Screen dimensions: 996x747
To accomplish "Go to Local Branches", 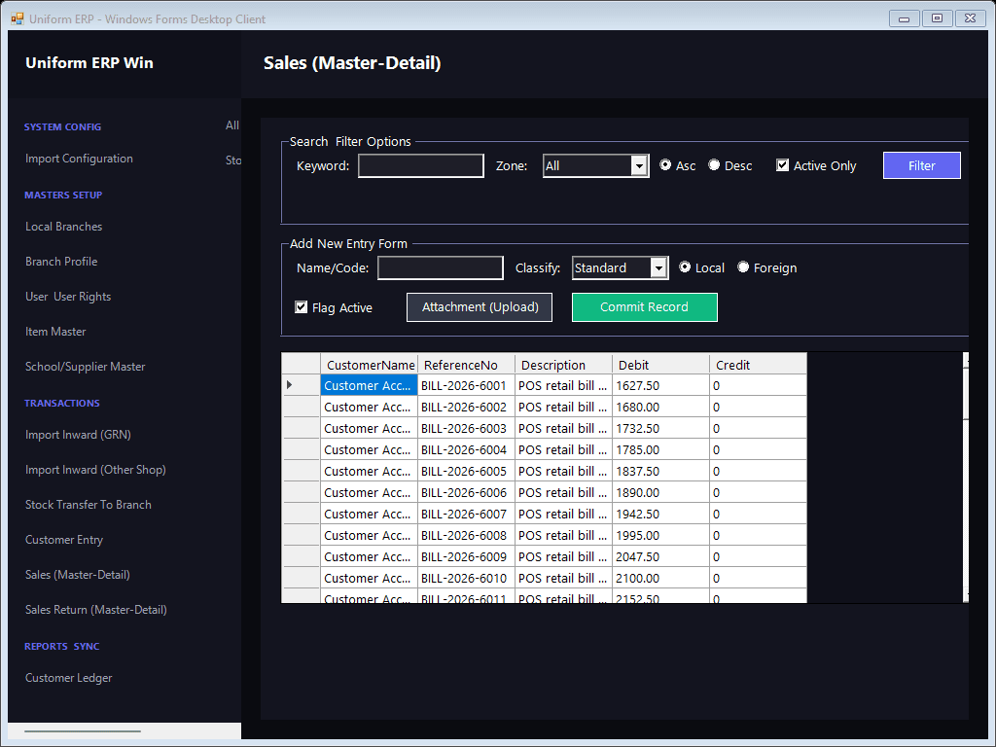I will pos(63,226).
